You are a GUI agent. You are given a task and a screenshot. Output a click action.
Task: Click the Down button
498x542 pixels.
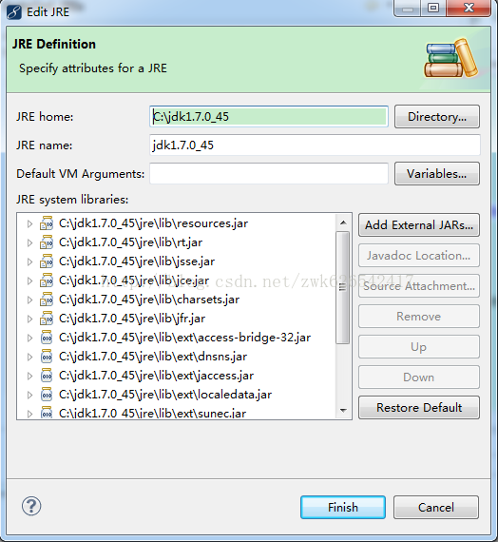[x=419, y=377]
